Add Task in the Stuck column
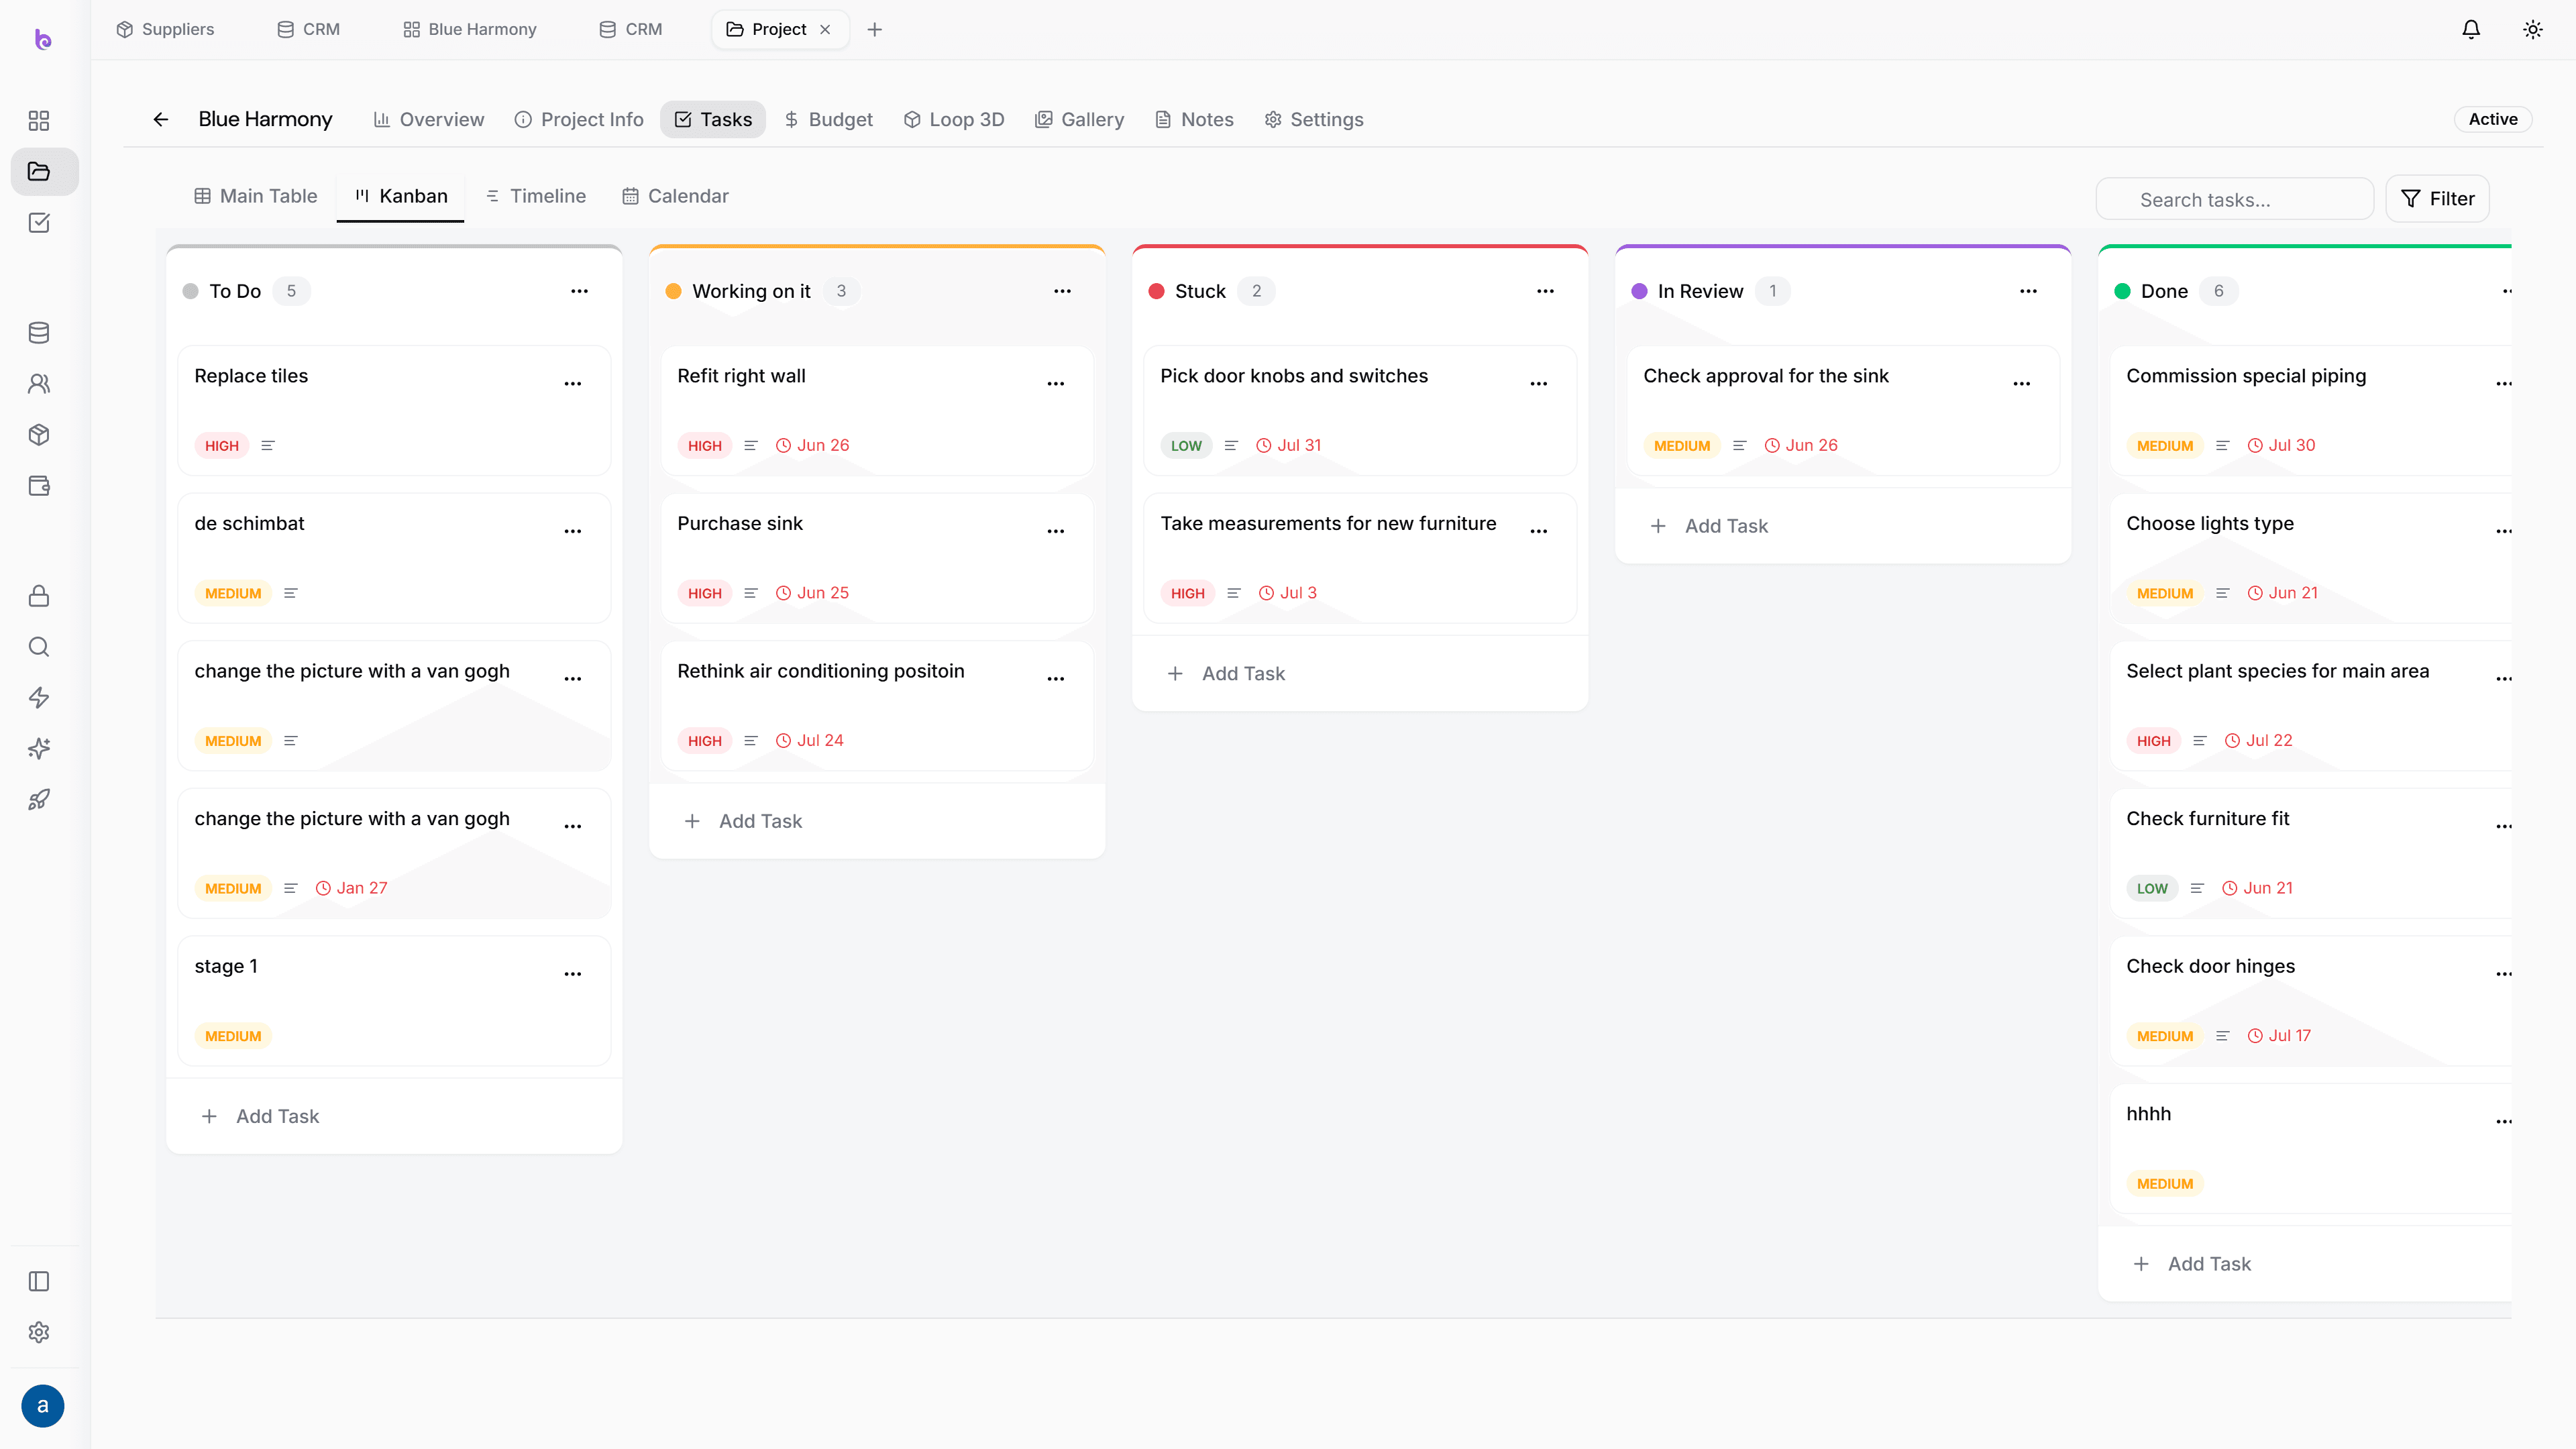 (1226, 674)
